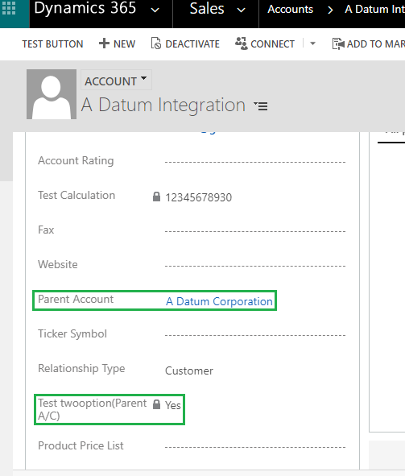Click the Relationship Type label

(x=81, y=368)
